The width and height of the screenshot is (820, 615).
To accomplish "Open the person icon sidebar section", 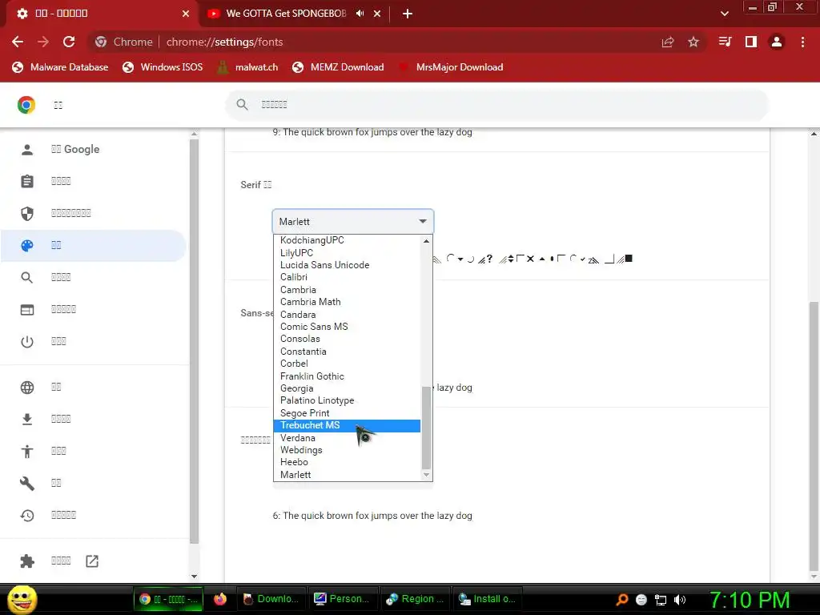I will (x=27, y=150).
